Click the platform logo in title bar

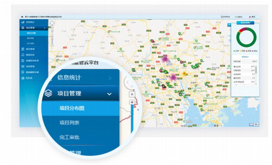22,17
